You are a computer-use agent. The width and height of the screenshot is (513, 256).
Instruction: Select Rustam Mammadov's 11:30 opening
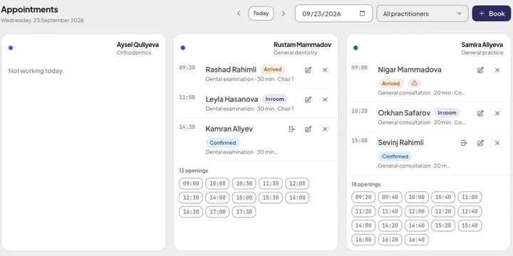pyautogui.click(x=271, y=183)
